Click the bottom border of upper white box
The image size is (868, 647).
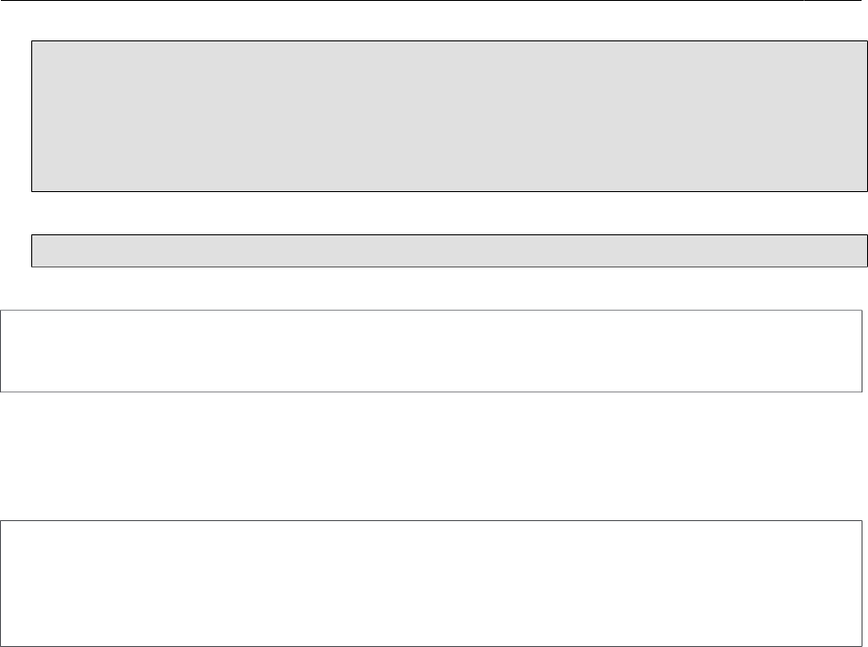point(431,392)
